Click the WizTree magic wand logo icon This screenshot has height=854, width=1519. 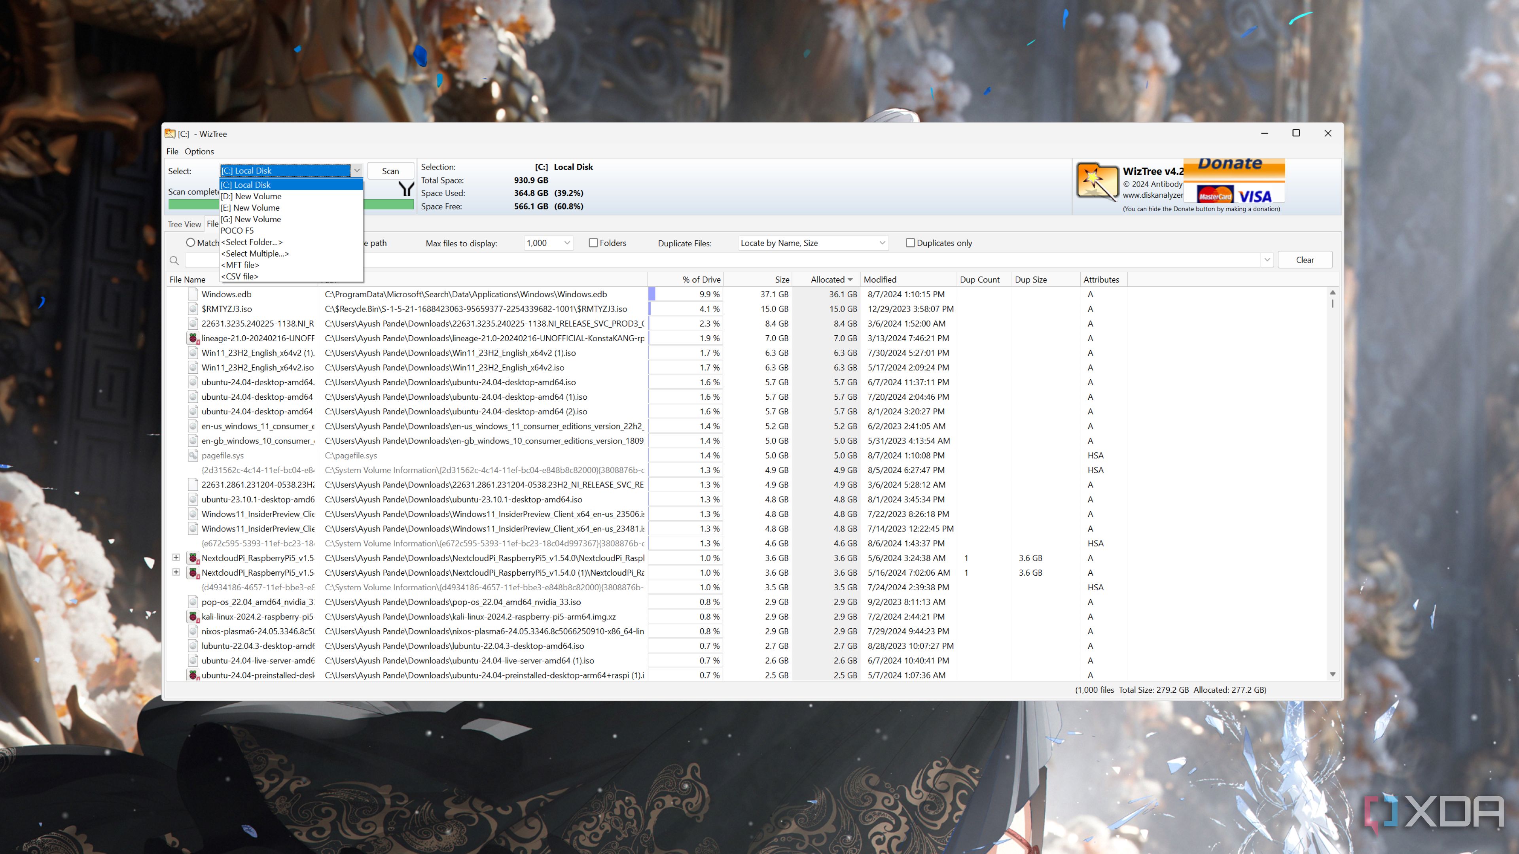[1097, 181]
